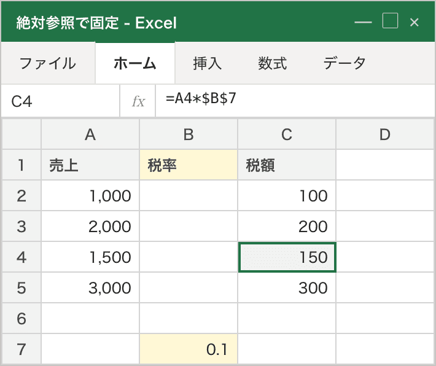Viewport: 436px width, 366px height.
Task: Click the 税率 header cell
Action: tap(189, 165)
